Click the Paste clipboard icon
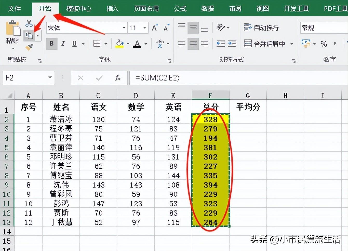This screenshot has height=251, width=348. pyautogui.click(x=13, y=28)
